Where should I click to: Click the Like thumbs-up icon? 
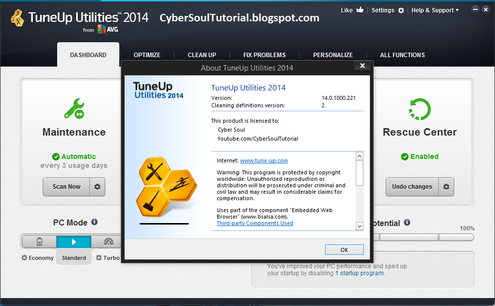(x=360, y=10)
